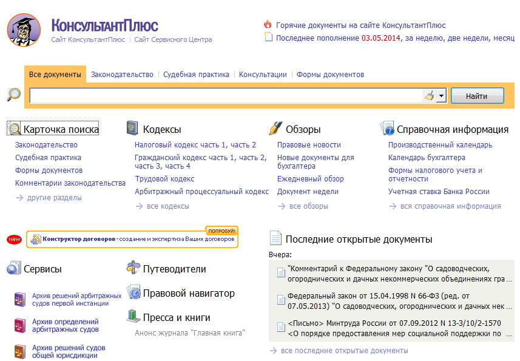Click arrow icon before другие разделы
Viewport: 520px width, 361px height.
[20, 198]
